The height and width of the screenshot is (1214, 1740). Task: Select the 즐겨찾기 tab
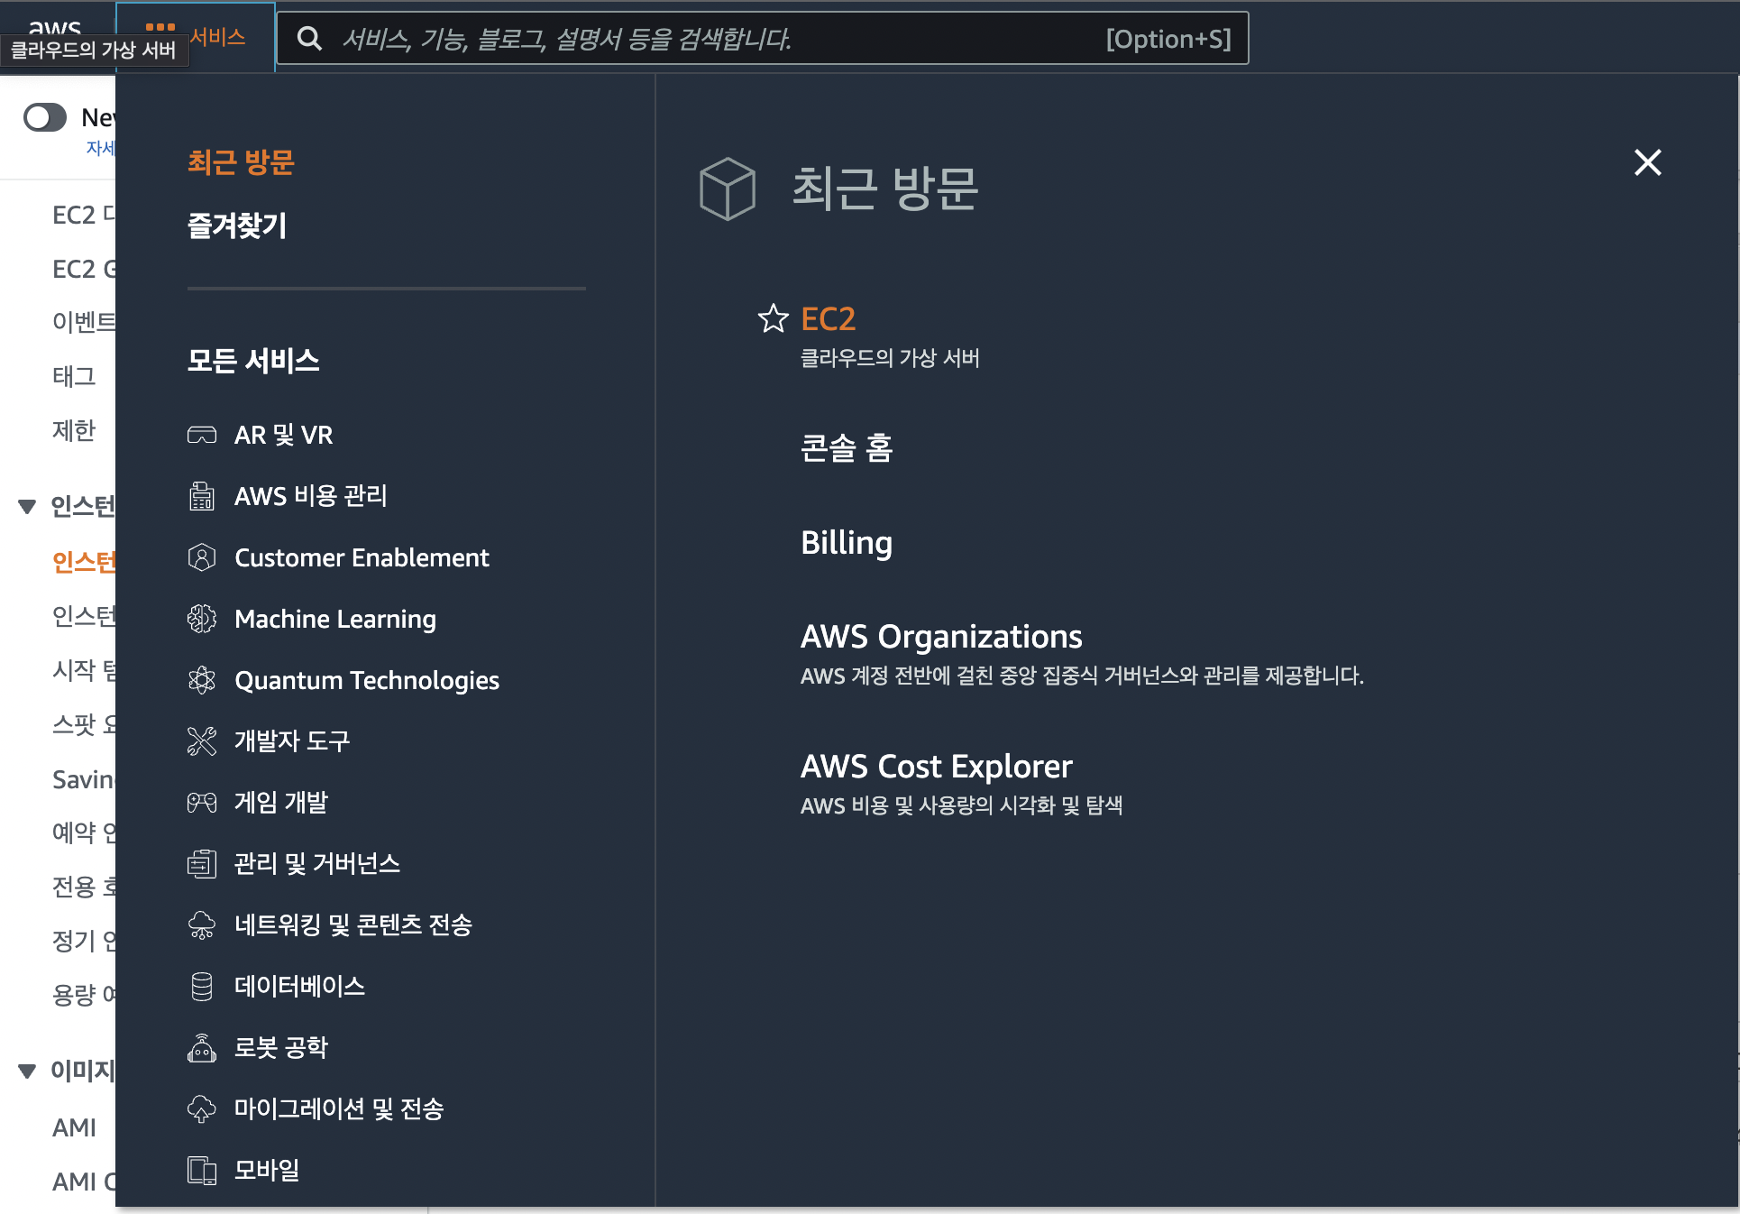(237, 225)
